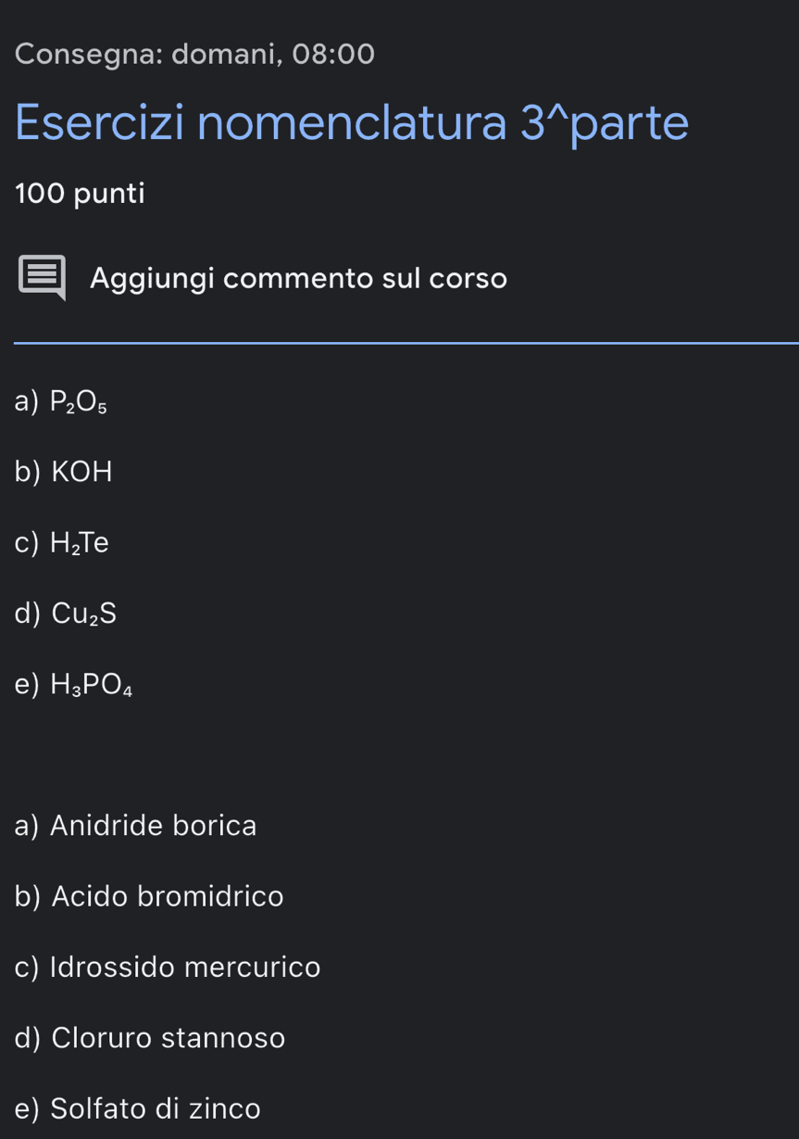
Task: Click the Cu₂S formula line
Action: [84, 614]
